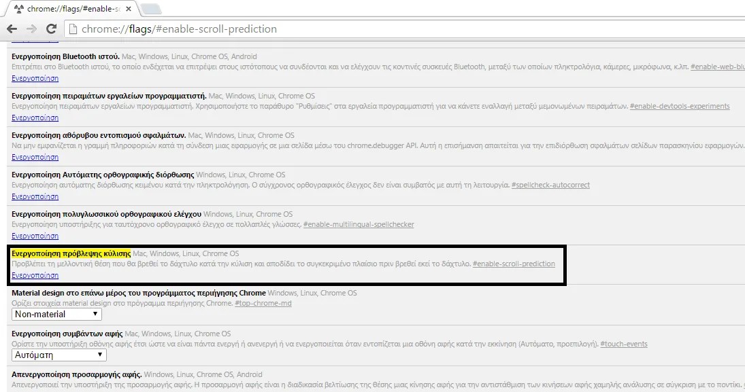The height and width of the screenshot is (392, 745).
Task: Open the #enable-scroll-prediction anchor link
Action: pyautogui.click(x=514, y=264)
